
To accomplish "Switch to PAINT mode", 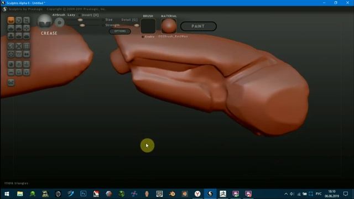I will [198, 26].
